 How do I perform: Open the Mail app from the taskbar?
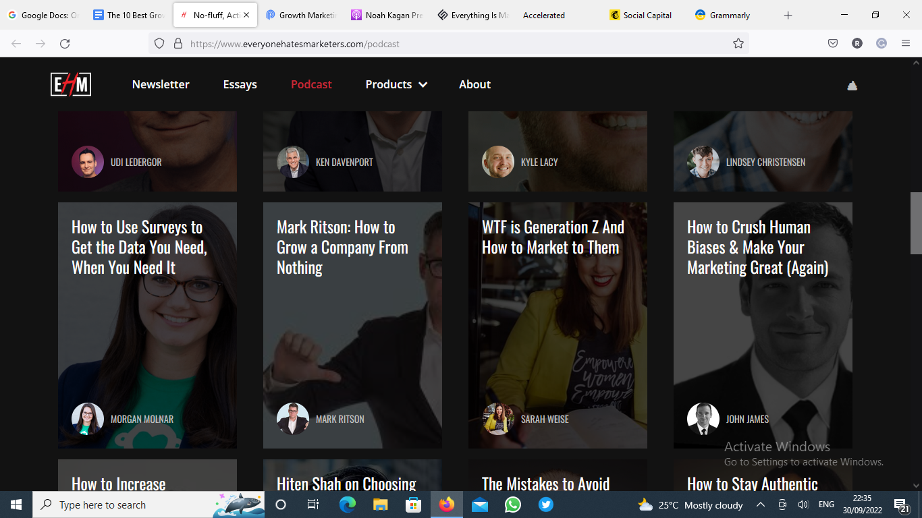point(480,505)
